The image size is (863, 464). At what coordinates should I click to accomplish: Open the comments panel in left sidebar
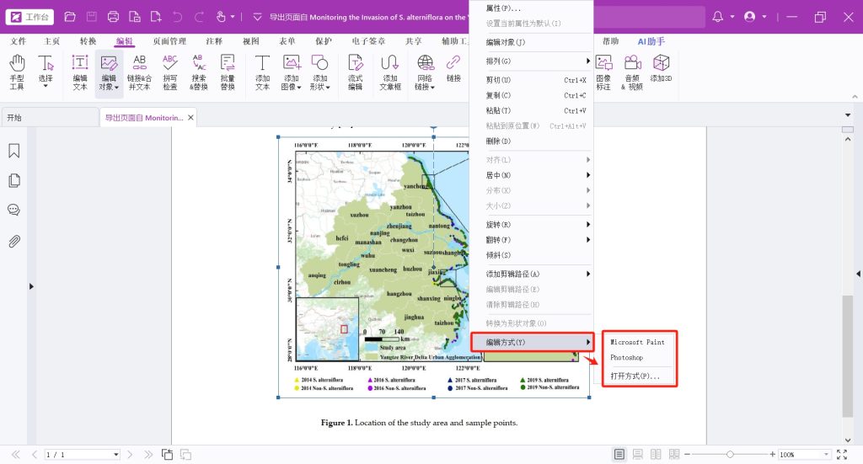[x=14, y=211]
